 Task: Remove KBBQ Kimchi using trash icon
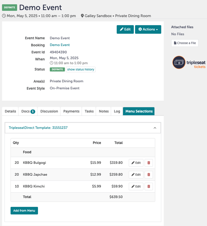149,186
